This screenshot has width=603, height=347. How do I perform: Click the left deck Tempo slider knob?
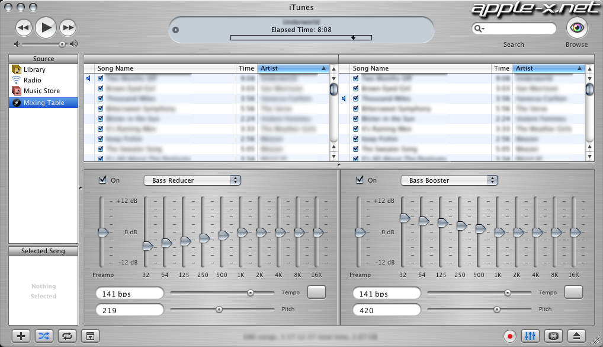coord(251,293)
